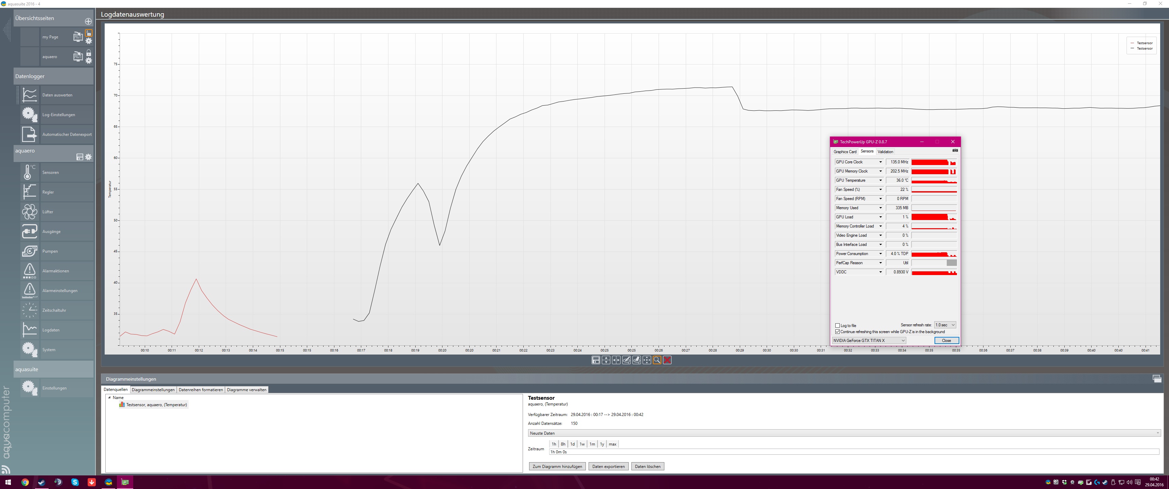The width and height of the screenshot is (1169, 489).
Task: Open Alarmaktionen warning icon
Action: pos(30,271)
